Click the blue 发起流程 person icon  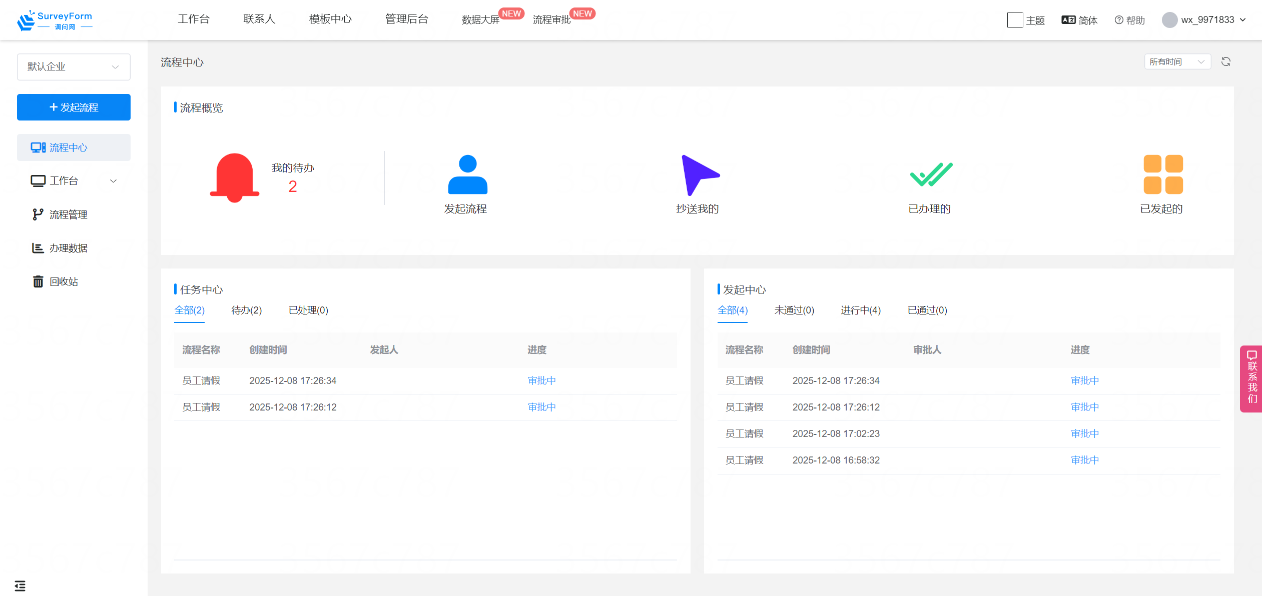tap(466, 175)
